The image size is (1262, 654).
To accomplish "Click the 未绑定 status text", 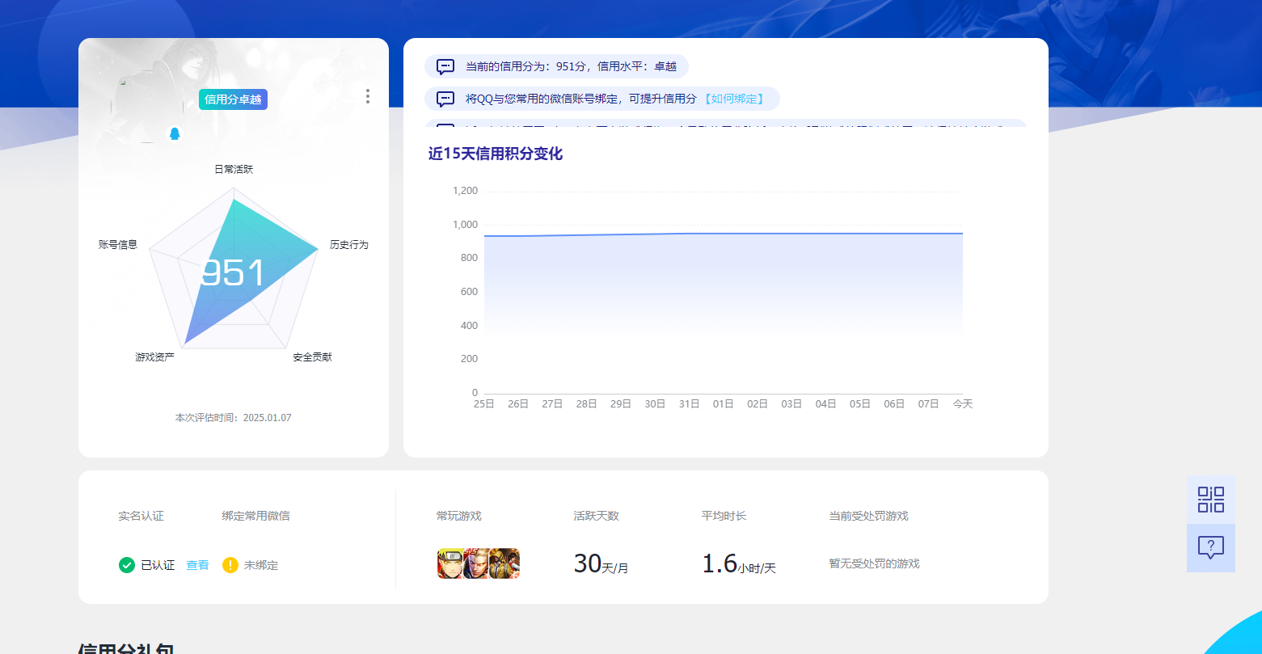I will 261,565.
